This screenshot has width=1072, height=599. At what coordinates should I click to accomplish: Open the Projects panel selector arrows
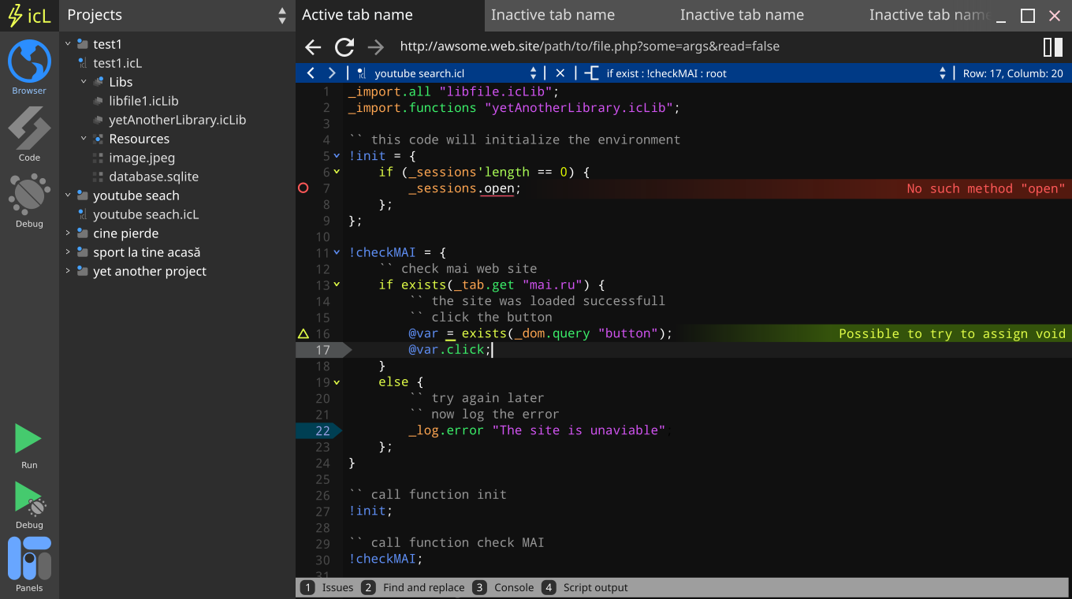click(x=282, y=15)
